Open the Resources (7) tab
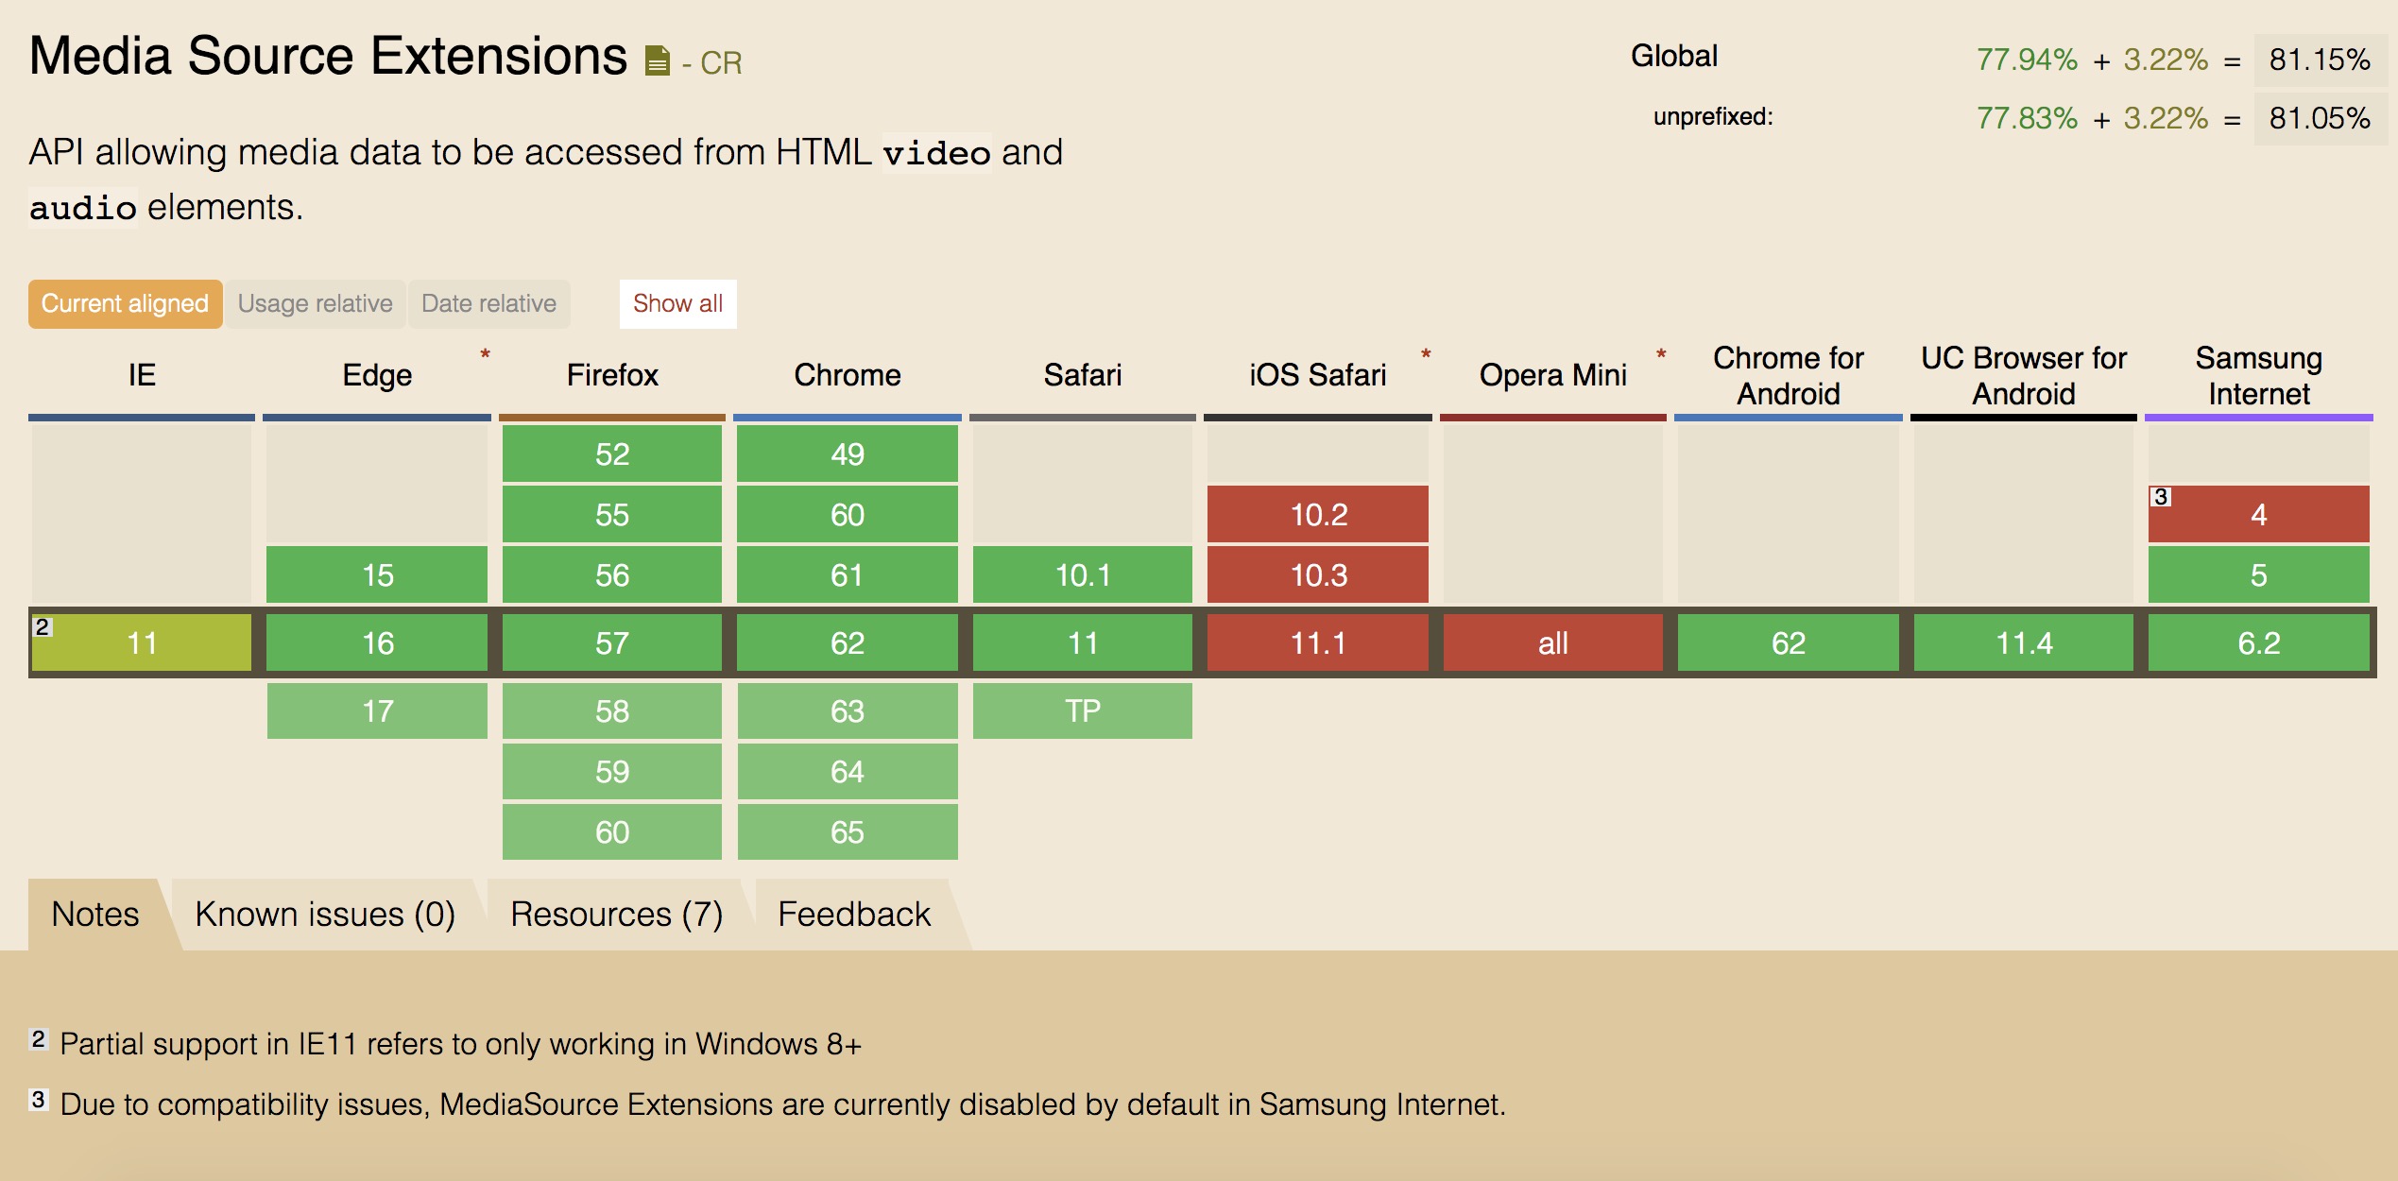Image resolution: width=2398 pixels, height=1181 pixels. point(616,915)
